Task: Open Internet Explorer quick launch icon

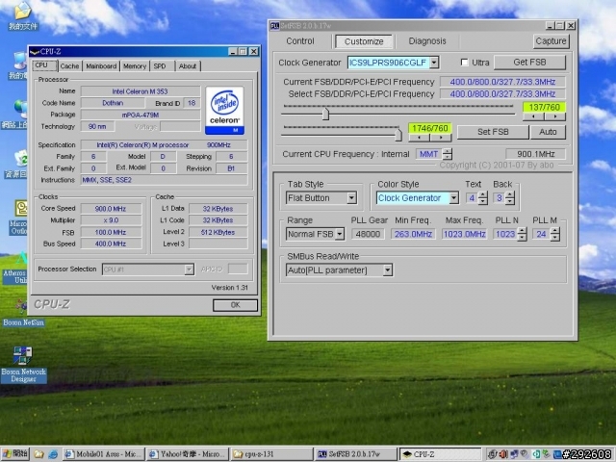Action: click(53, 454)
